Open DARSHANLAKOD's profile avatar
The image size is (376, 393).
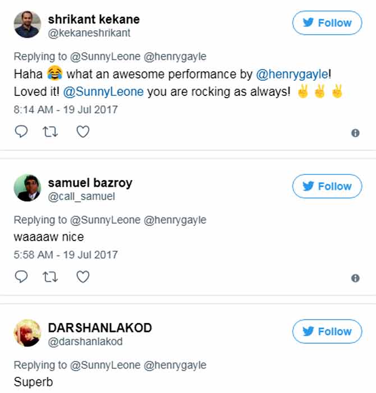[x=27, y=332]
